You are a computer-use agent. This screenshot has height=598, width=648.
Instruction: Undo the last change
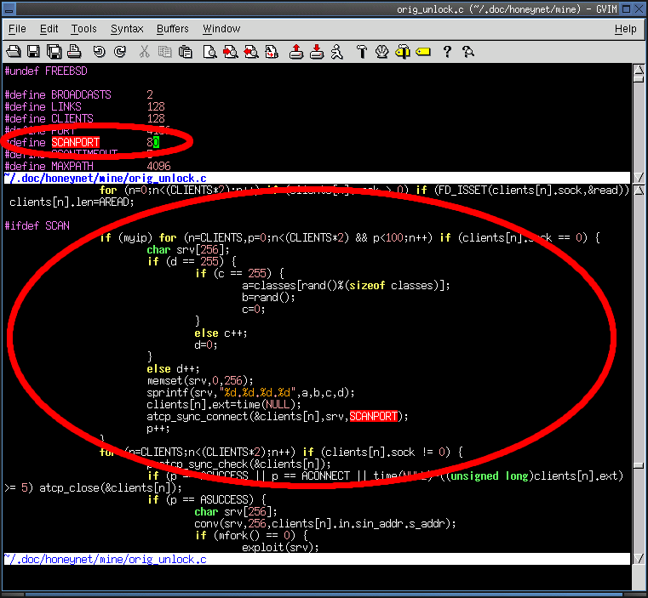pyautogui.click(x=99, y=52)
